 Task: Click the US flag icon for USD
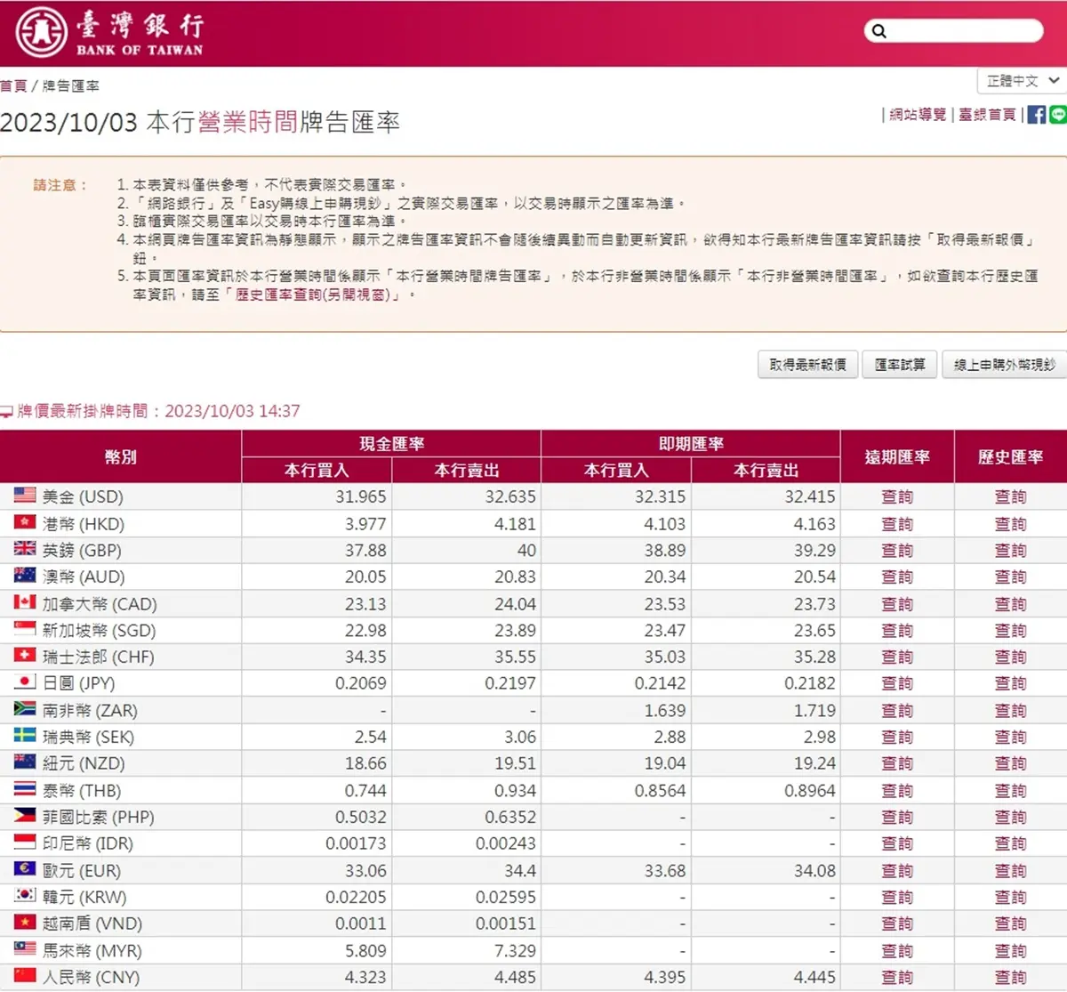[x=25, y=496]
